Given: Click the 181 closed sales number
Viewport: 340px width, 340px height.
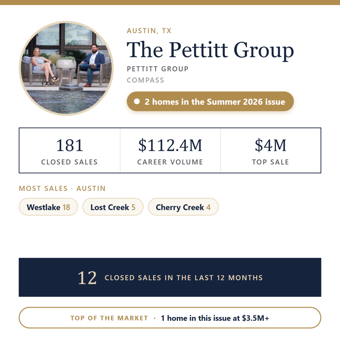Looking at the screenshot, I should (x=70, y=145).
